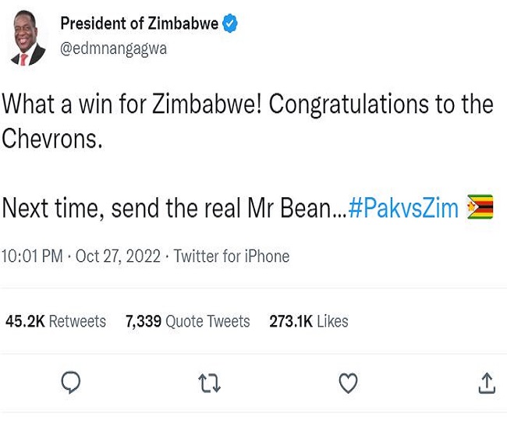Open the share tweet icon
Screen dimensions: 507x421
tap(486, 383)
